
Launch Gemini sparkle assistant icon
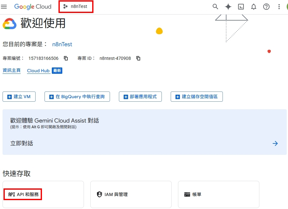click(x=228, y=7)
